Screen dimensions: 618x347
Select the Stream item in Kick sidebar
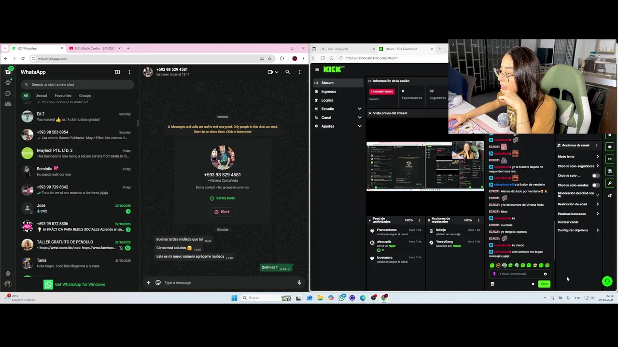[x=337, y=83]
